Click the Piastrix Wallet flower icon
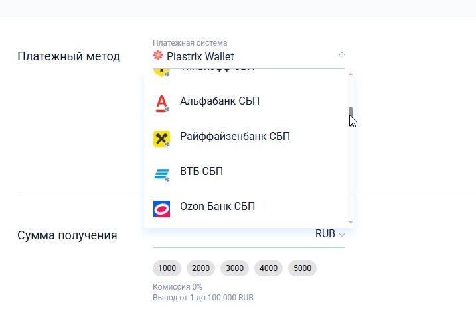The width and height of the screenshot is (476, 334). 158,56
